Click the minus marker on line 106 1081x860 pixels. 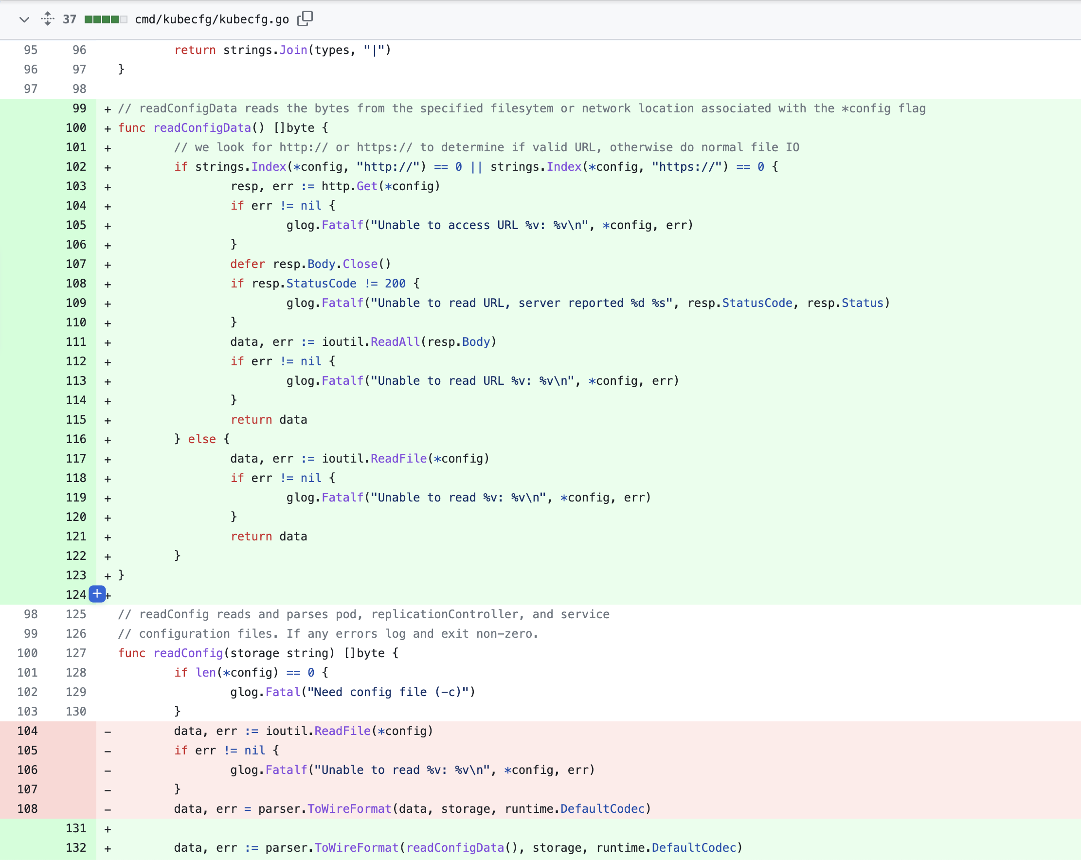pyautogui.click(x=108, y=770)
